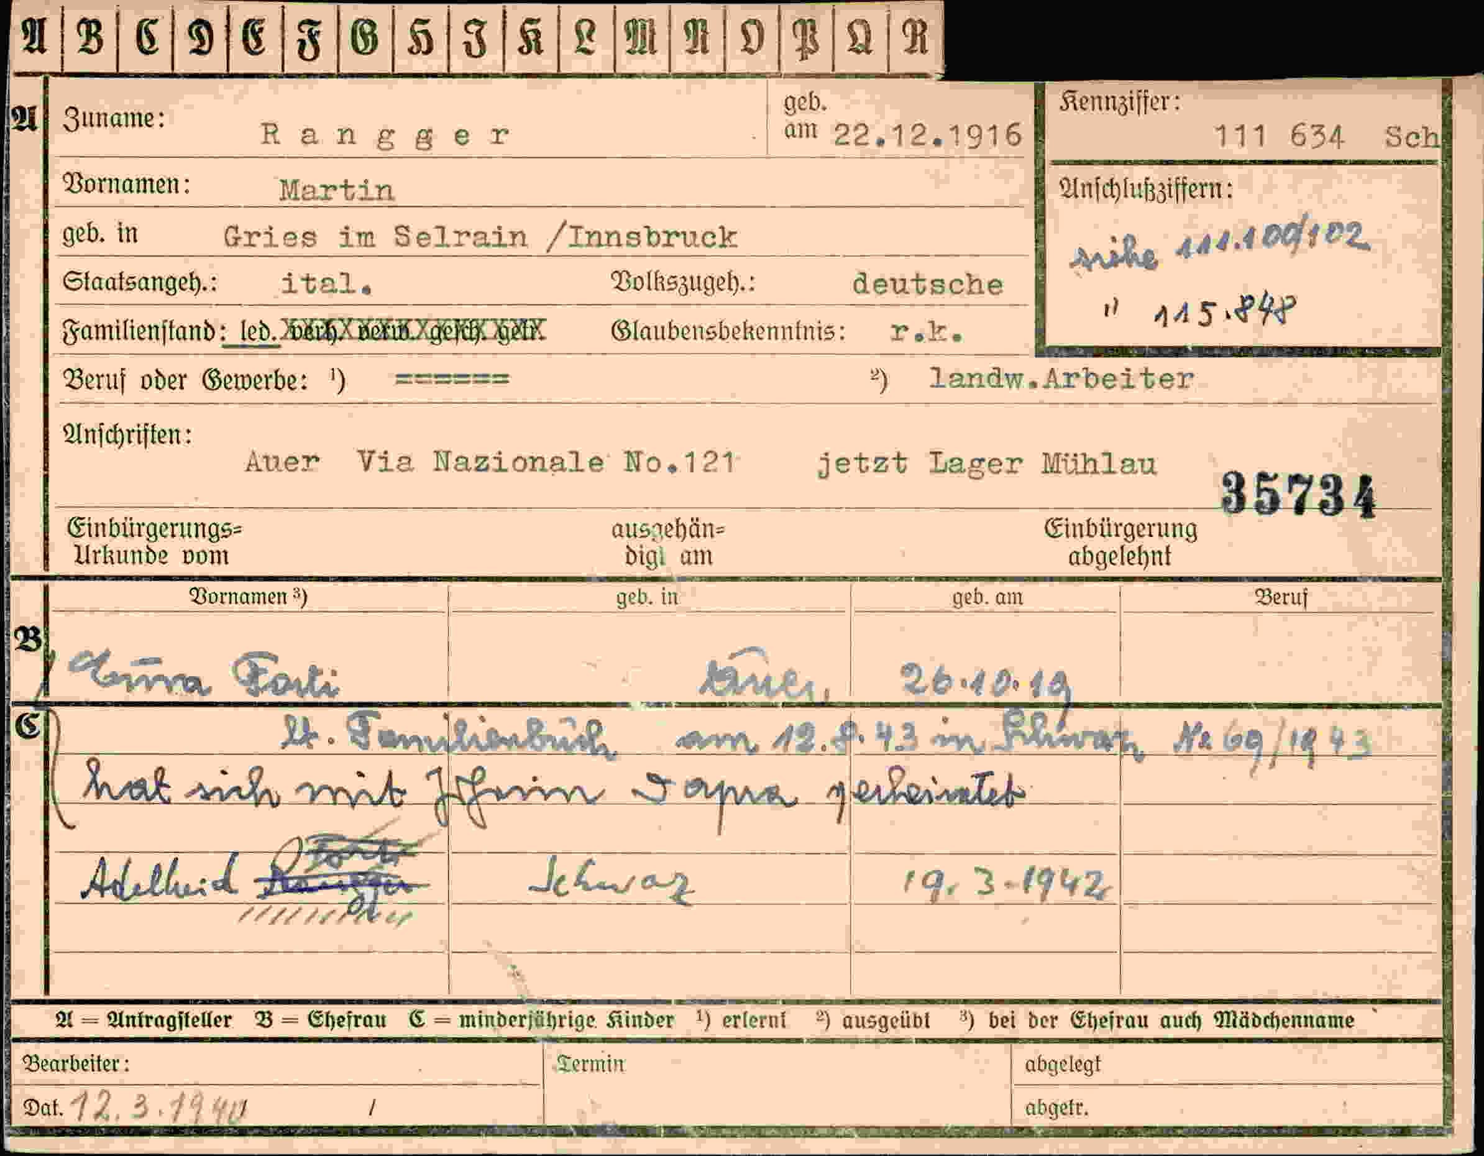Click the legend text 'C = minderjährige Kinder'
This screenshot has height=1156, width=1484.
(x=541, y=1019)
